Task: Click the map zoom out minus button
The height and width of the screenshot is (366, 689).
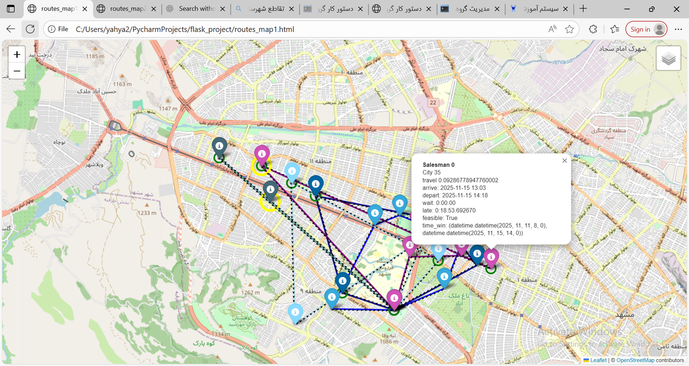Action: click(x=17, y=71)
